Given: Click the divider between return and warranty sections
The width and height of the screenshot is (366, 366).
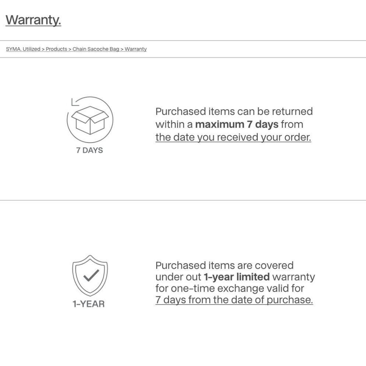Looking at the screenshot, I should click(x=183, y=200).
